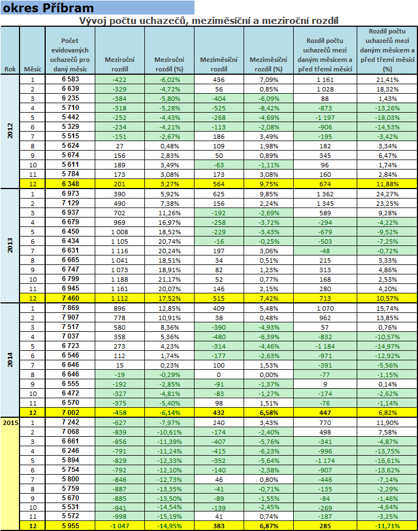Select the 2015 year label
This screenshot has height=531, width=418.
(10, 423)
